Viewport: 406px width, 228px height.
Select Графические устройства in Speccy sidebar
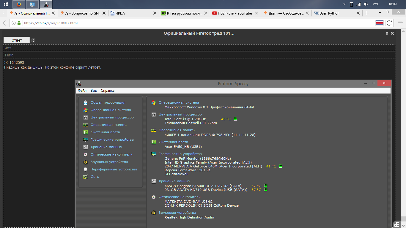coord(112,140)
